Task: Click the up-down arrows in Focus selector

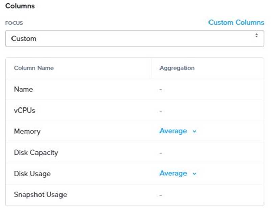Action: (257, 35)
